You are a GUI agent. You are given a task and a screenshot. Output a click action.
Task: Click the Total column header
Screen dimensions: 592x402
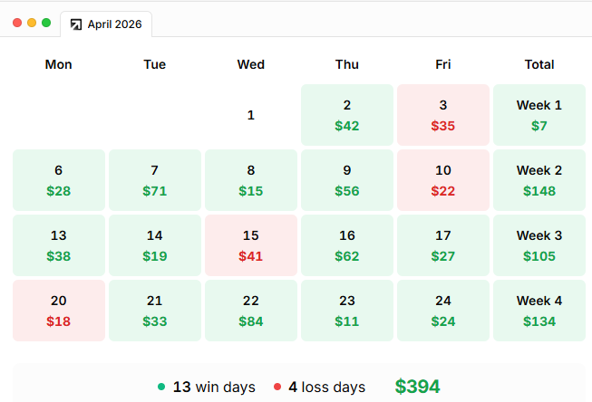(539, 64)
